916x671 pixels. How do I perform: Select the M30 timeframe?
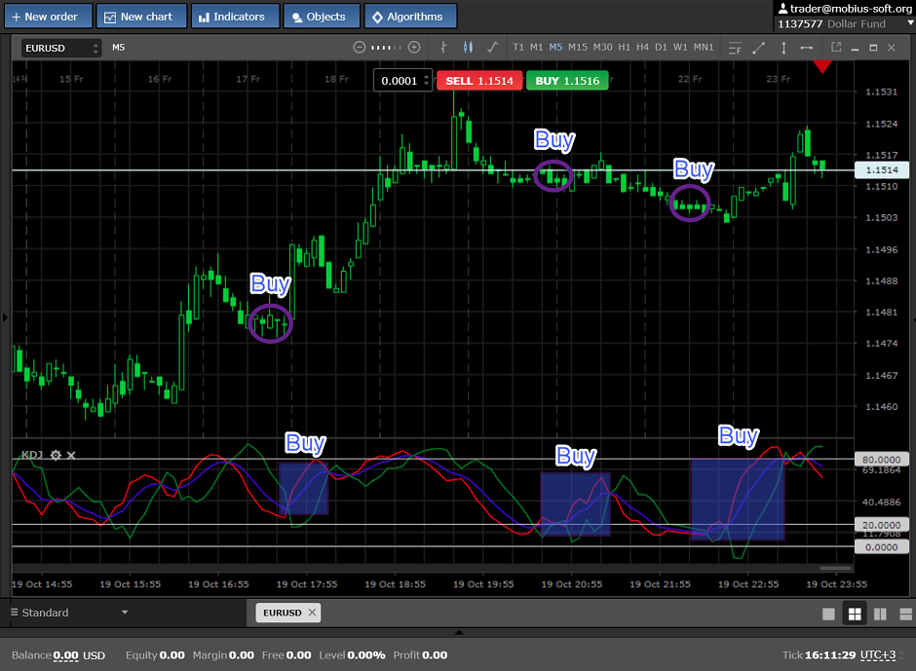(603, 48)
